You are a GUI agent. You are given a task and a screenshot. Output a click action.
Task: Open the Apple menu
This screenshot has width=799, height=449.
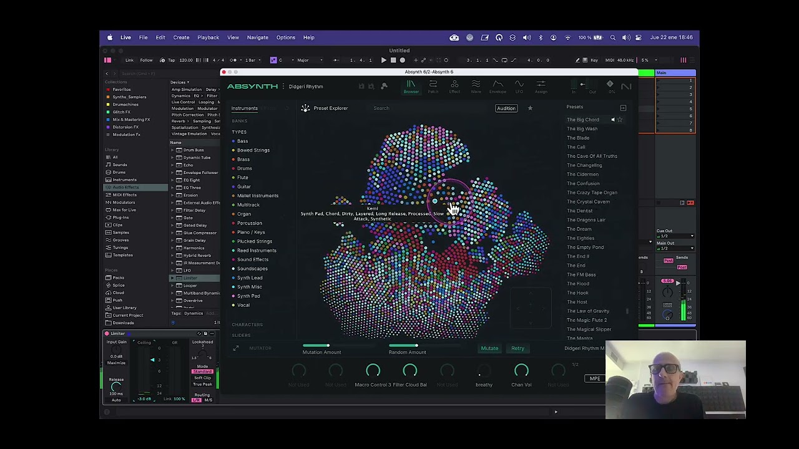click(110, 37)
